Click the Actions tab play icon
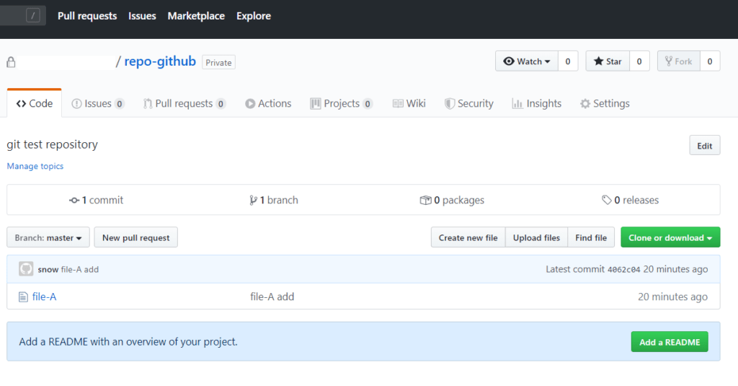This screenshot has height=386, width=738. click(x=250, y=104)
